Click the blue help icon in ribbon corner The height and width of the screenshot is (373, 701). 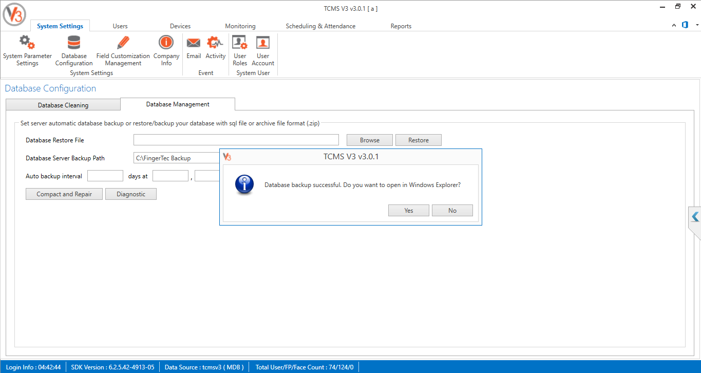click(685, 25)
